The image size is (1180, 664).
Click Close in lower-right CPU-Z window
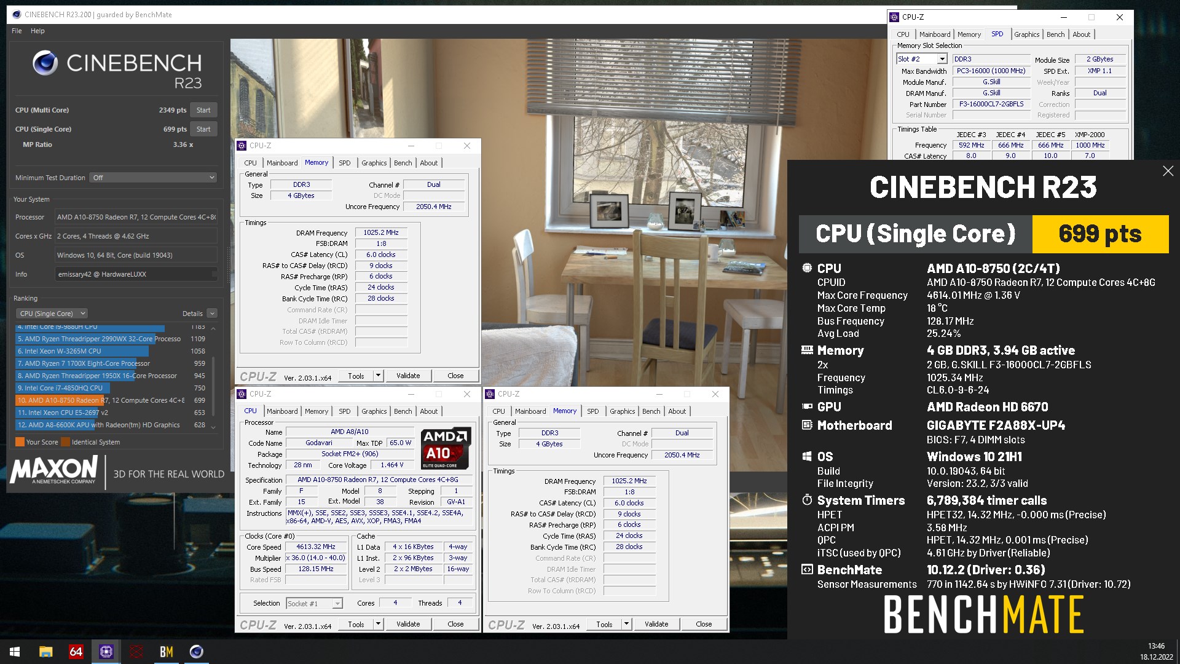(x=704, y=624)
